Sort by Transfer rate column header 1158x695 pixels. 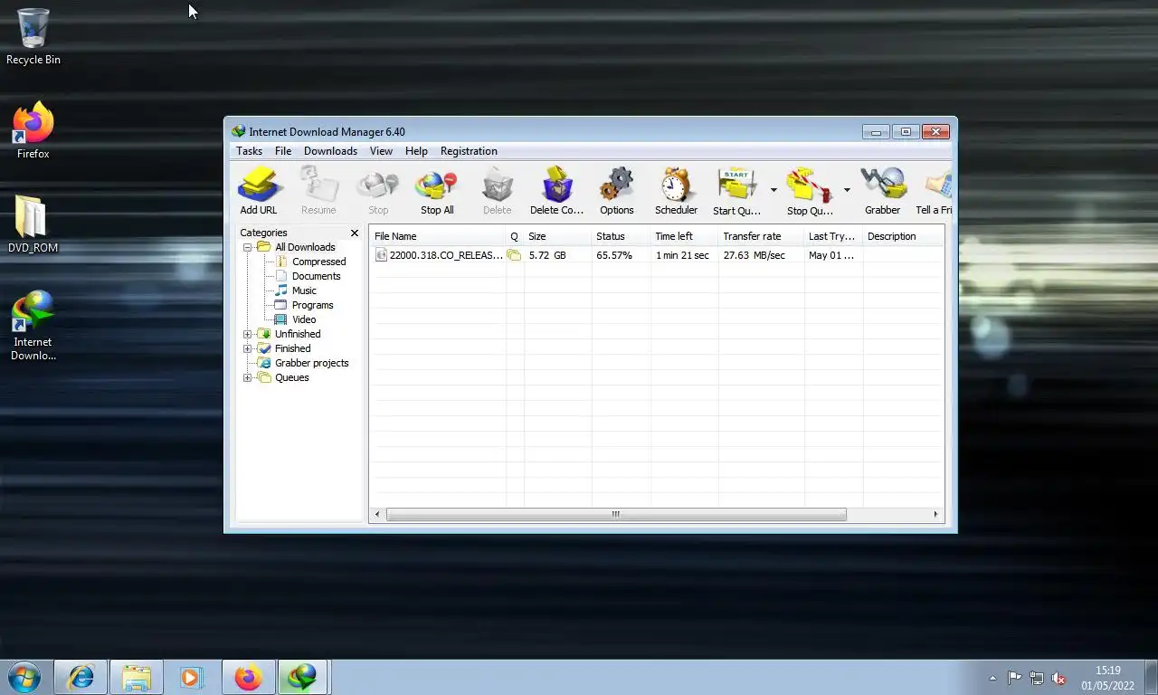[762, 236]
